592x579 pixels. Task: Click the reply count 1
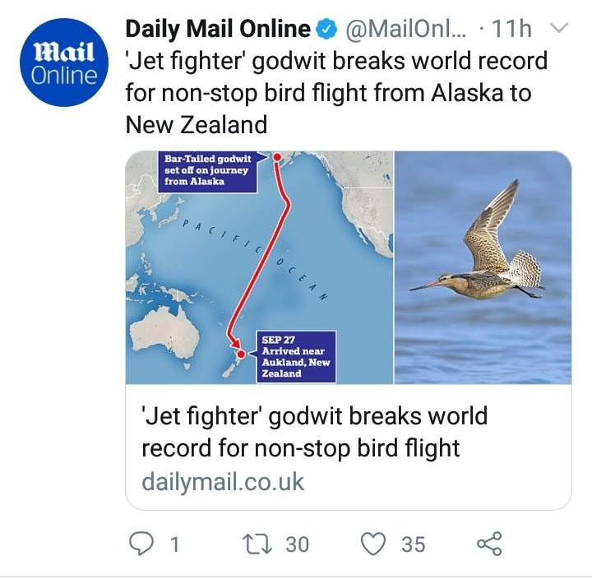click(174, 544)
